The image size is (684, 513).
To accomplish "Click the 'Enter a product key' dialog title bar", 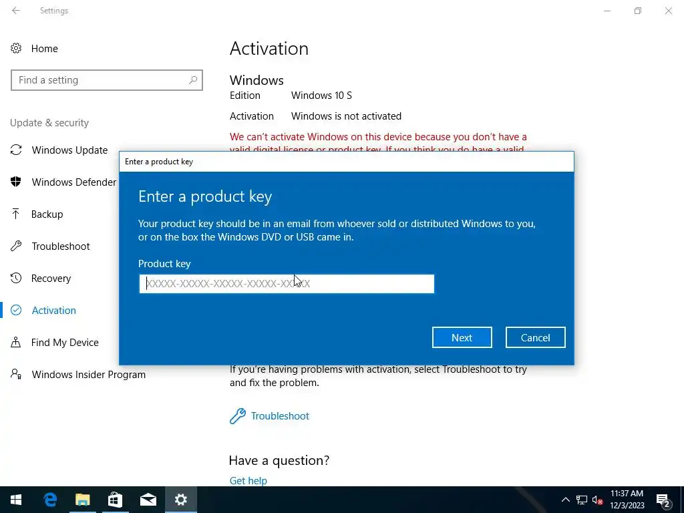I will click(x=347, y=162).
